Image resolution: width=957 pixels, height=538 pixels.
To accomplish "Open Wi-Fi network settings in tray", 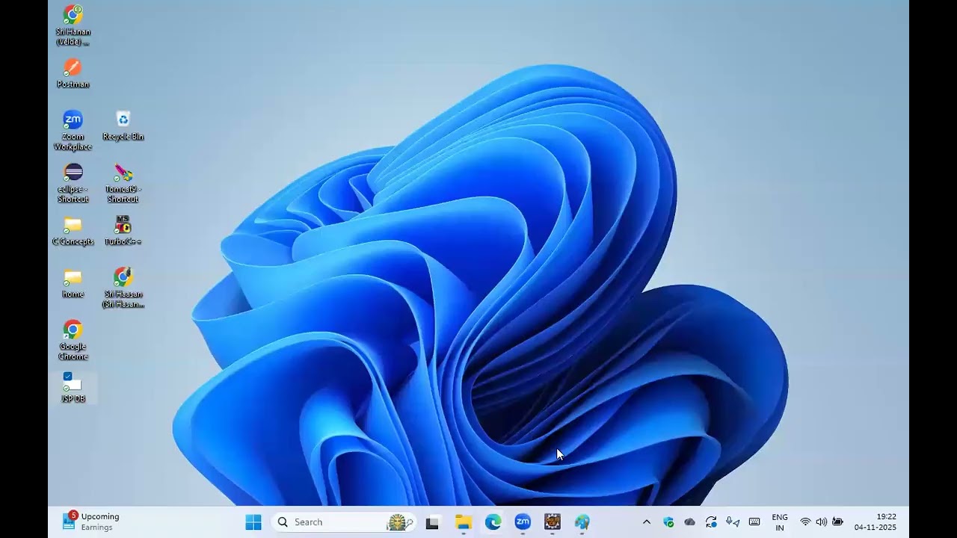I will tap(805, 522).
